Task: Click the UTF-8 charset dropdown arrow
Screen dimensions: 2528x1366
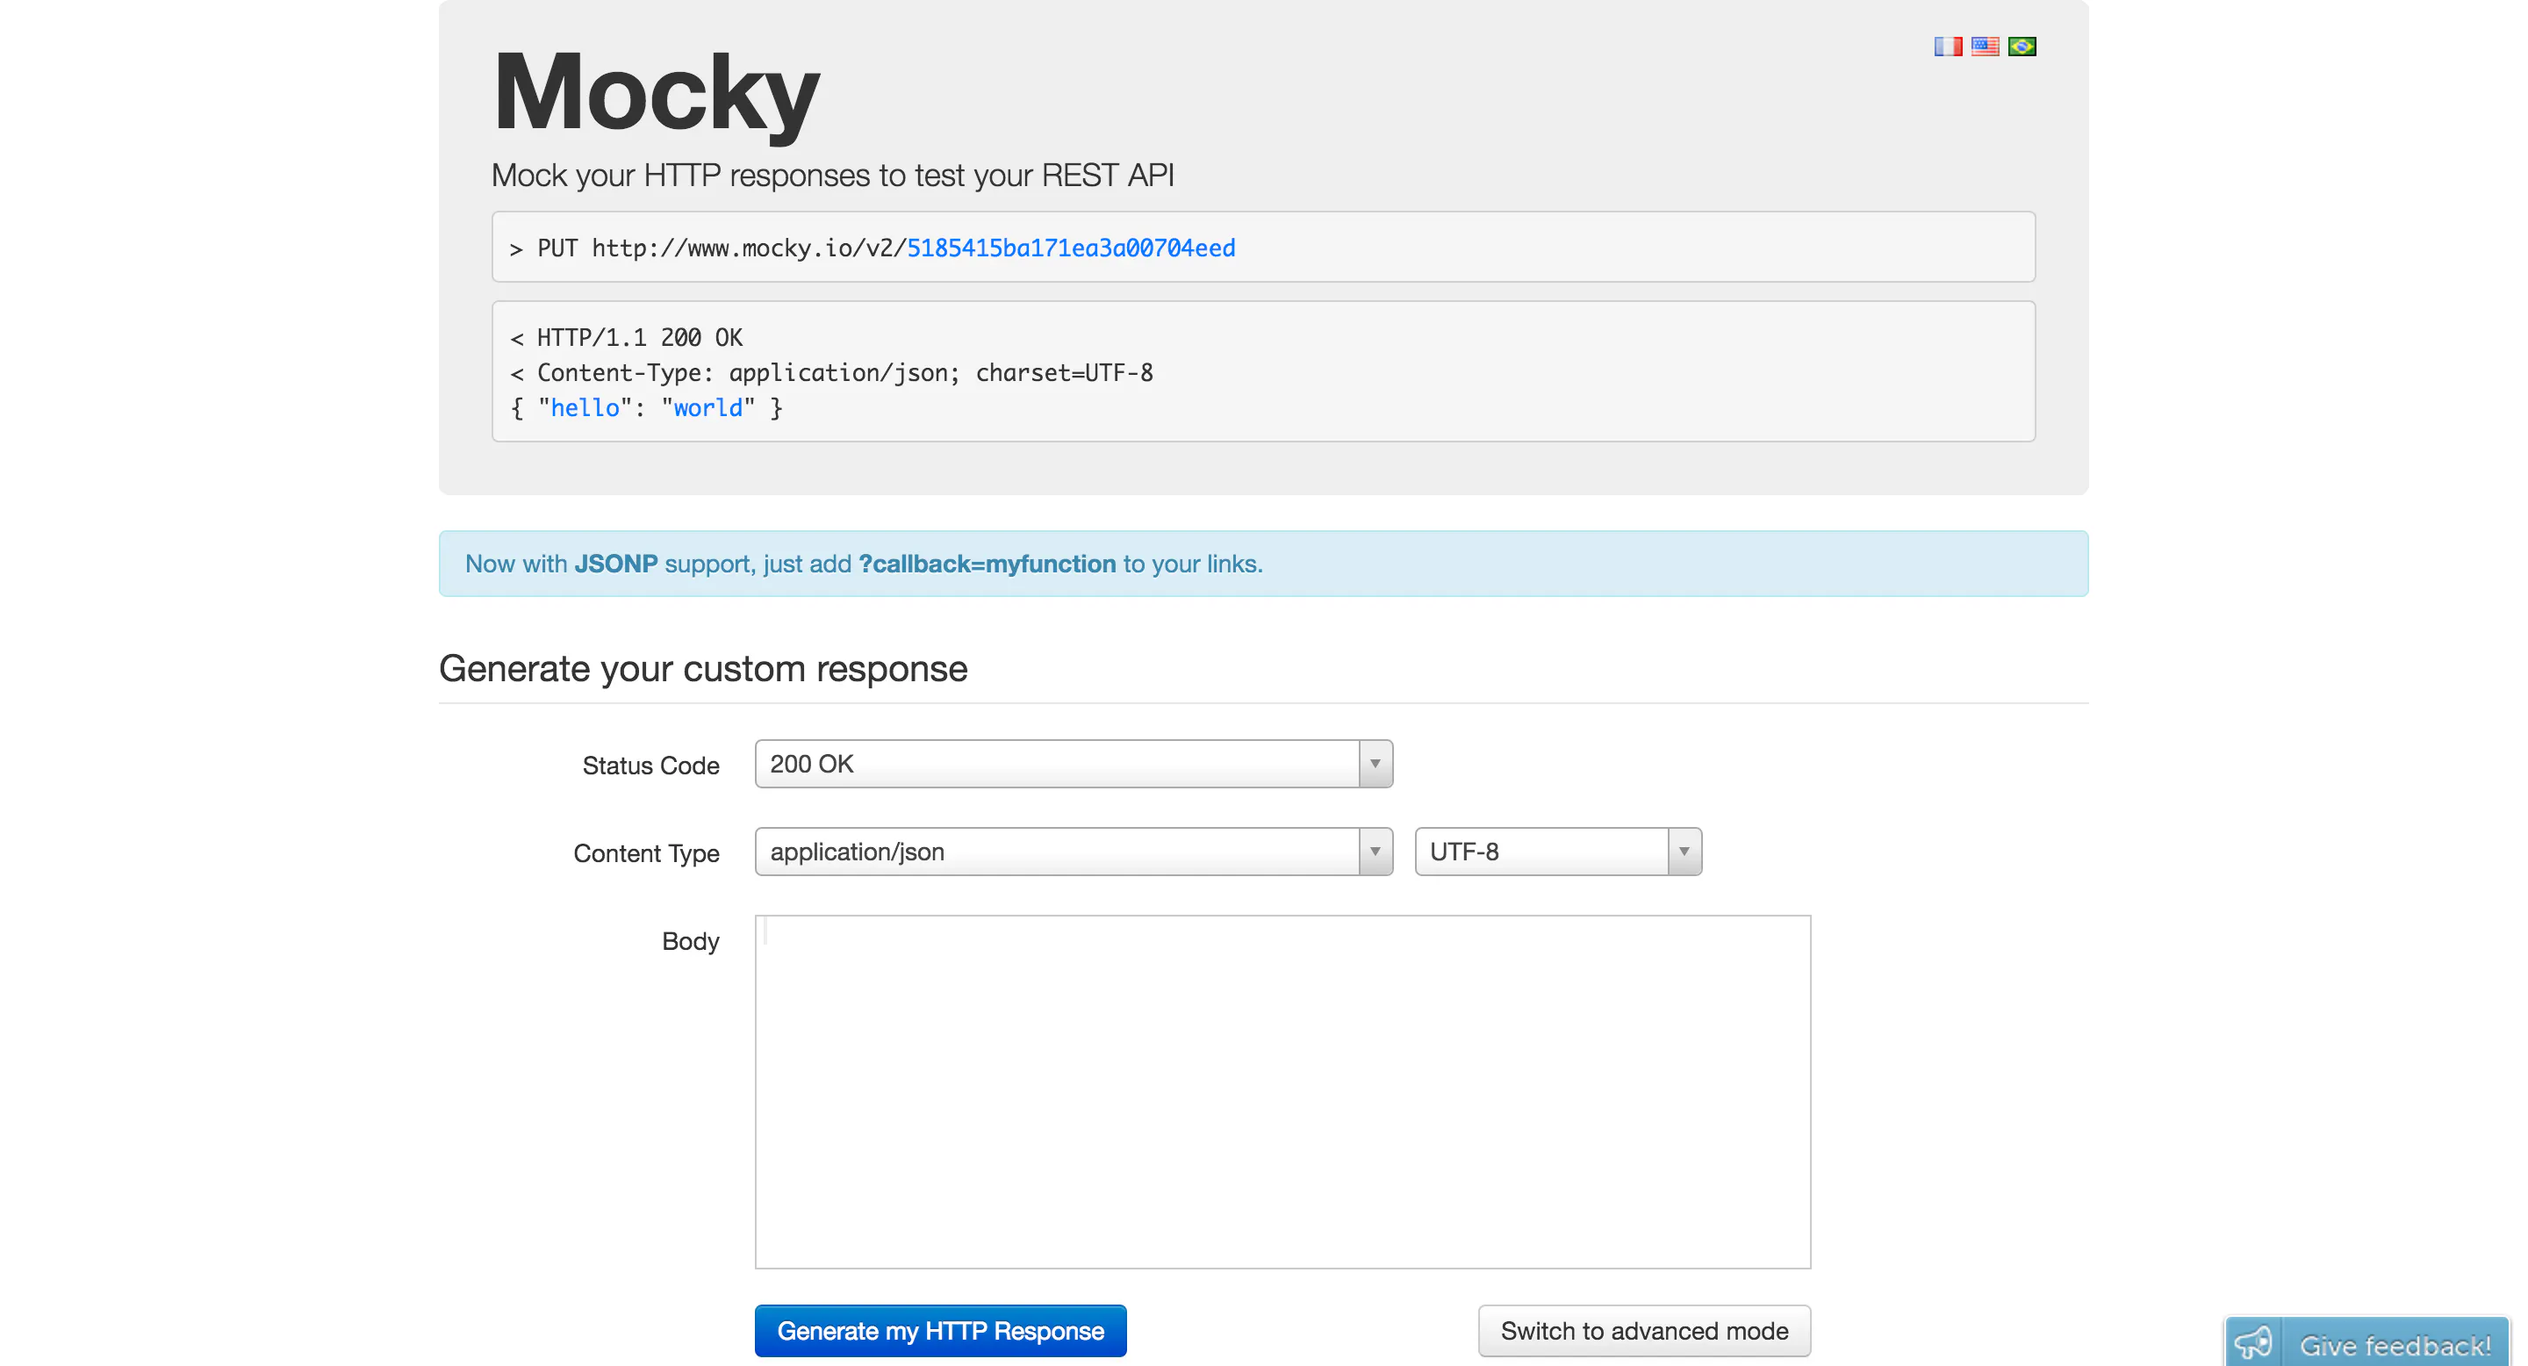Action: click(x=1684, y=851)
